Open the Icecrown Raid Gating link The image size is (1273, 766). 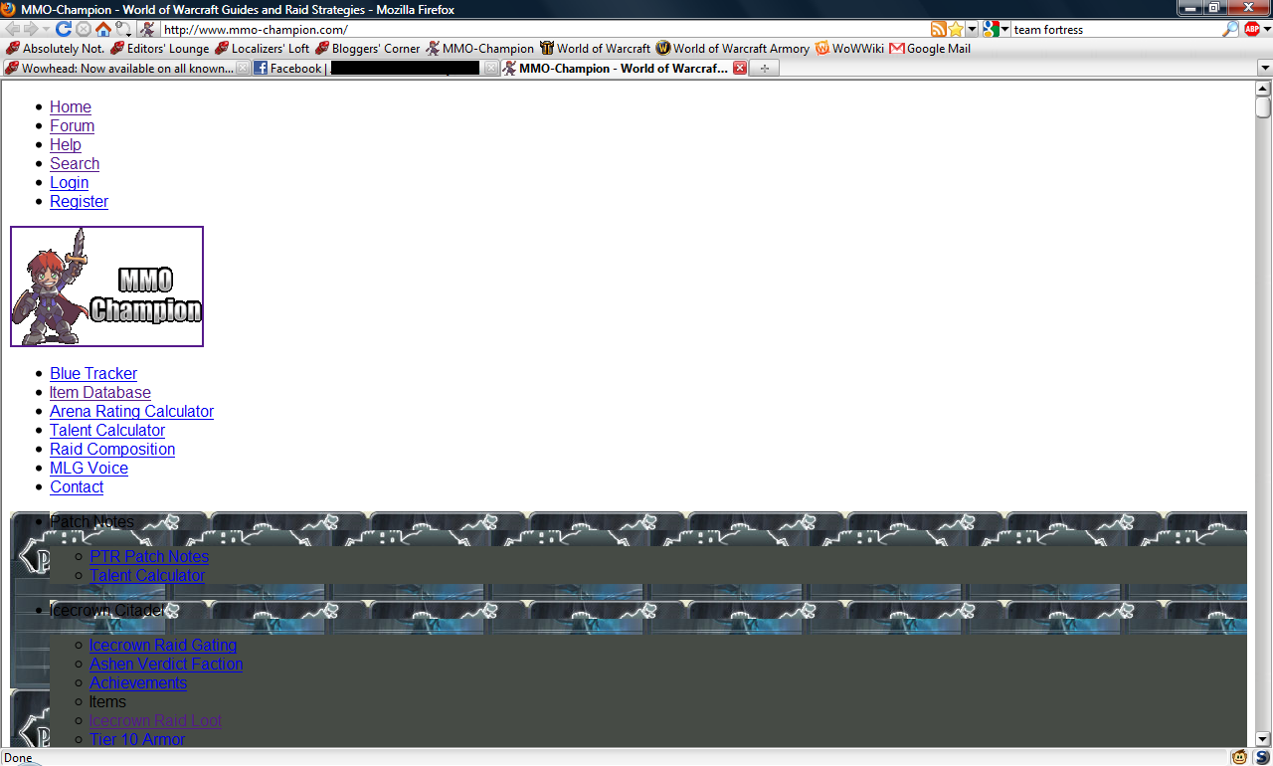[163, 646]
